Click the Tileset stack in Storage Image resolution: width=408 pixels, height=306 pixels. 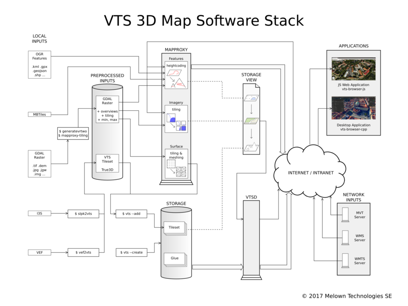(175, 228)
